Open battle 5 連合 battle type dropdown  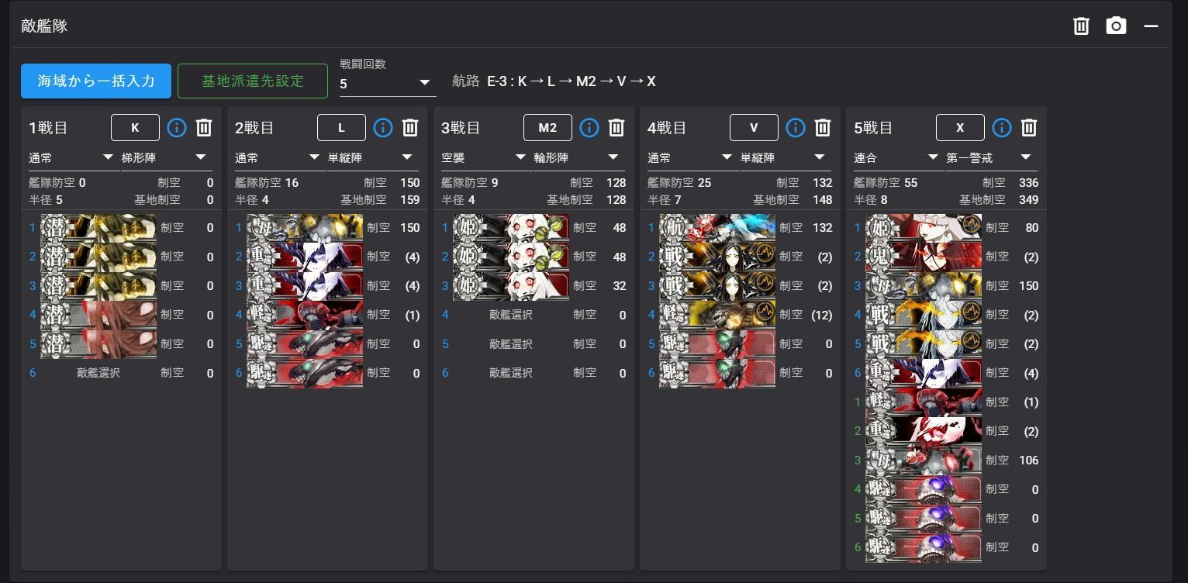coord(896,158)
